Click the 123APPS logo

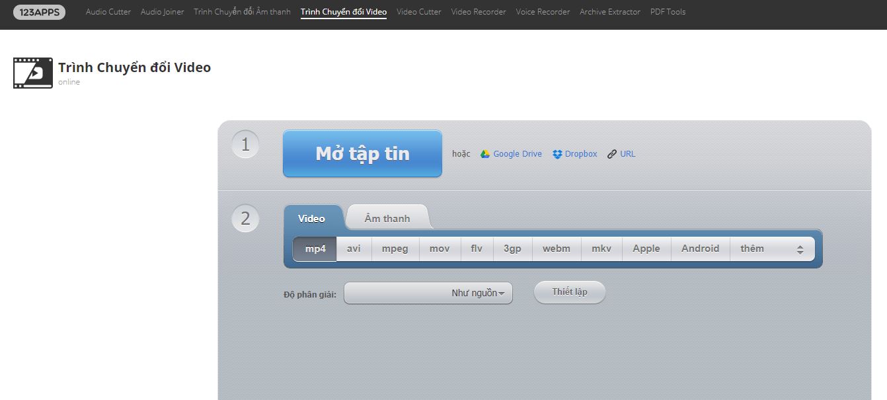pos(39,12)
